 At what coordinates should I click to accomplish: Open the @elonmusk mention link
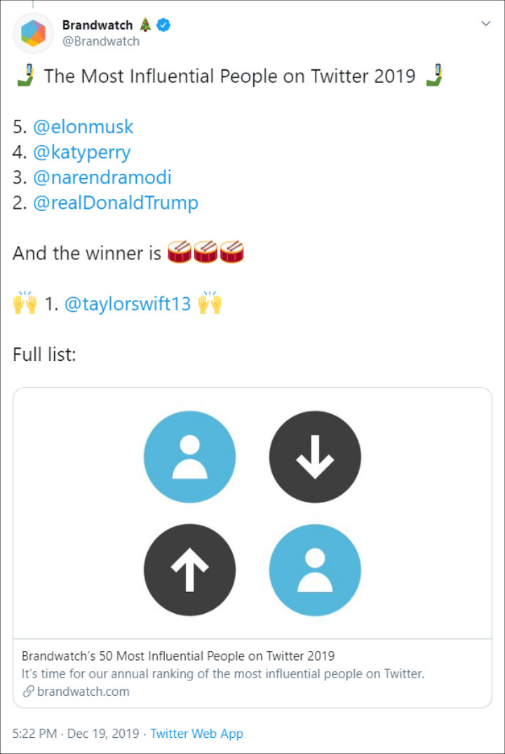pos(83,127)
